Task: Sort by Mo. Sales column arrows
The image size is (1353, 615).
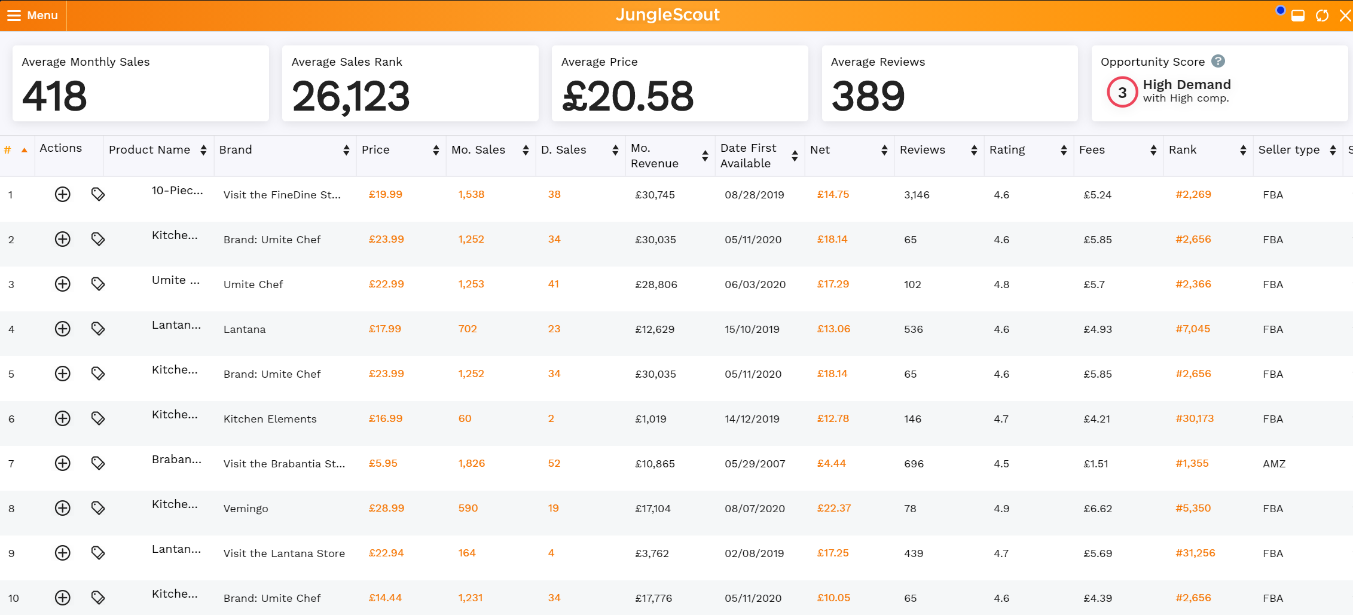Action: point(526,150)
